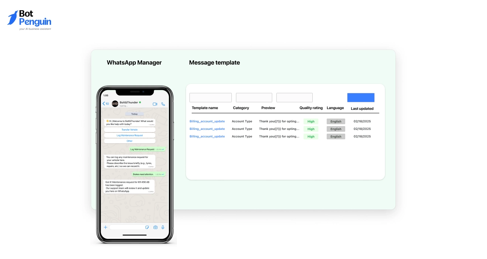Open the camera from the chat input bar
The image size is (487, 259).
(x=155, y=227)
